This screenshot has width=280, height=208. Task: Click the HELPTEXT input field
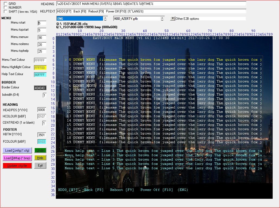151,11
